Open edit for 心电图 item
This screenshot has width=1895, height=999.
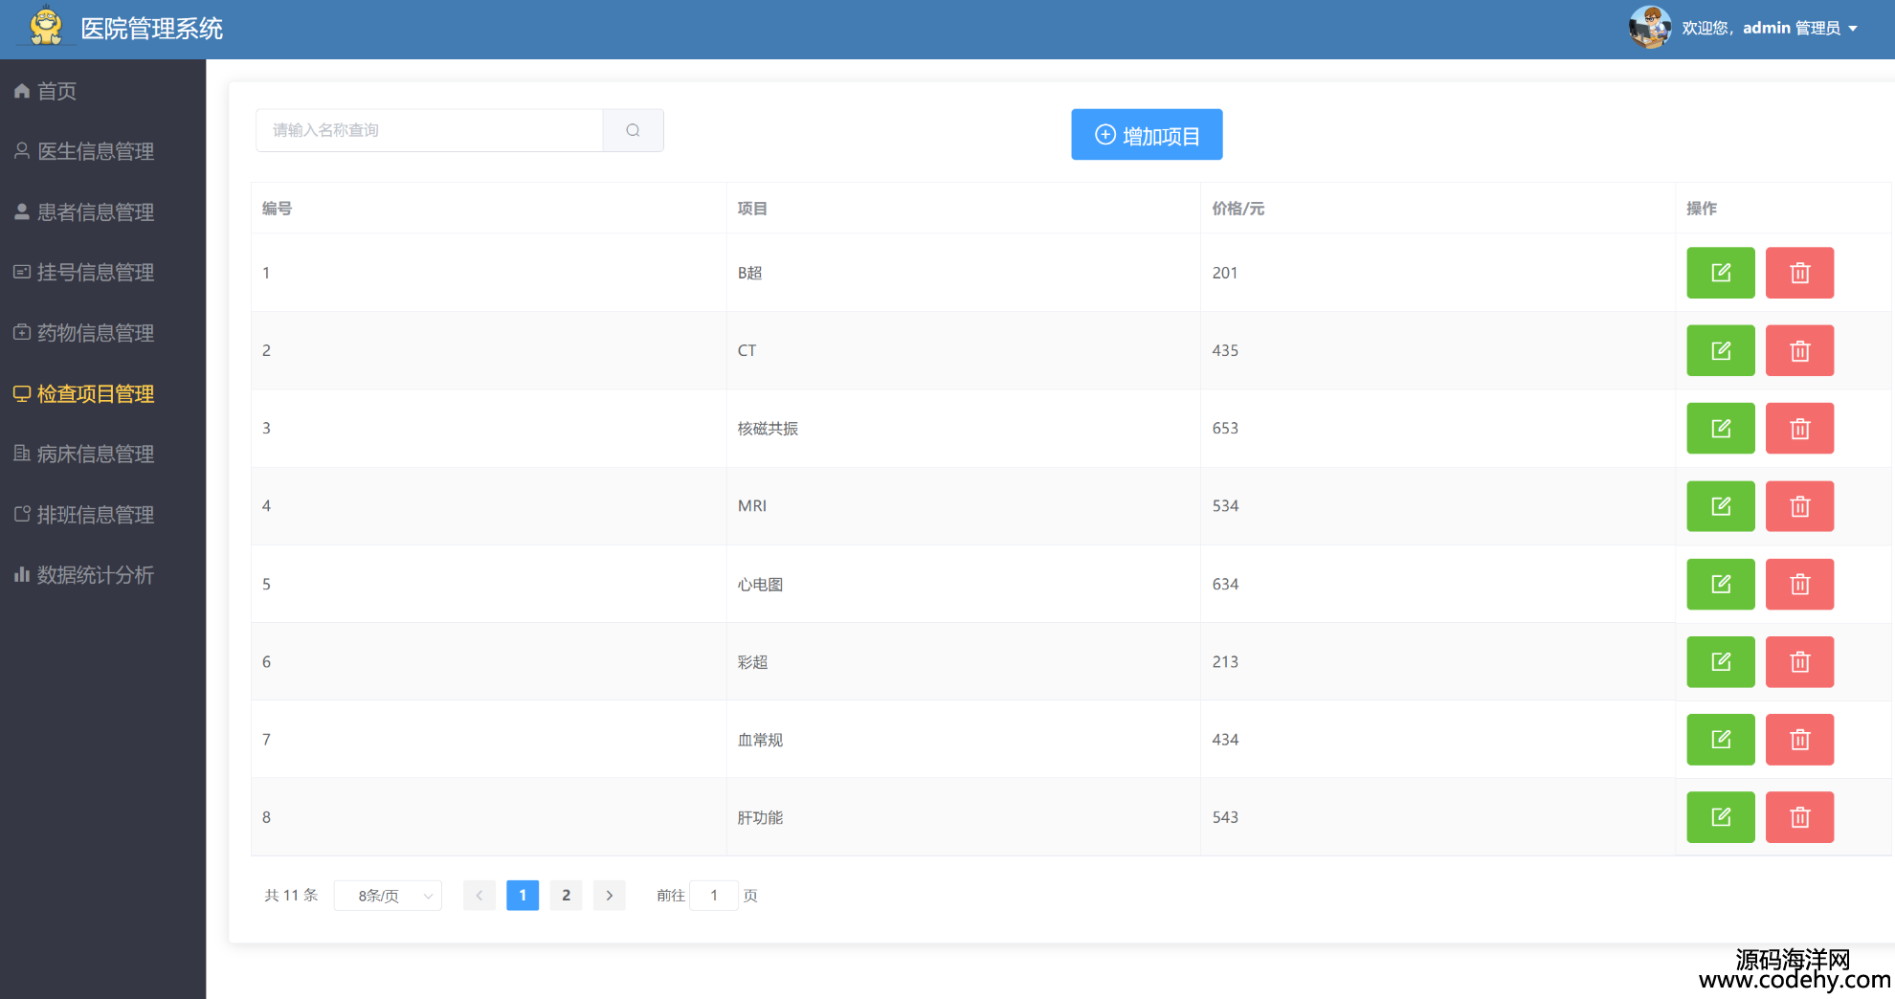click(1720, 584)
